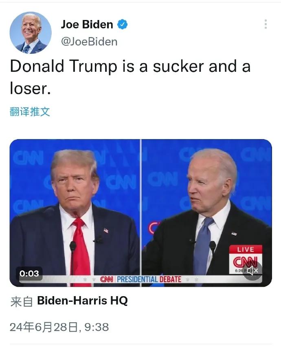Click the 翻译推文 translate tweet link
Image resolution: width=281 pixels, height=352 pixels.
30,112
